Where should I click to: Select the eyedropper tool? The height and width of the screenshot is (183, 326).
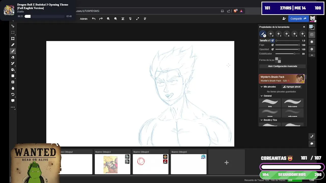click(x=13, y=45)
